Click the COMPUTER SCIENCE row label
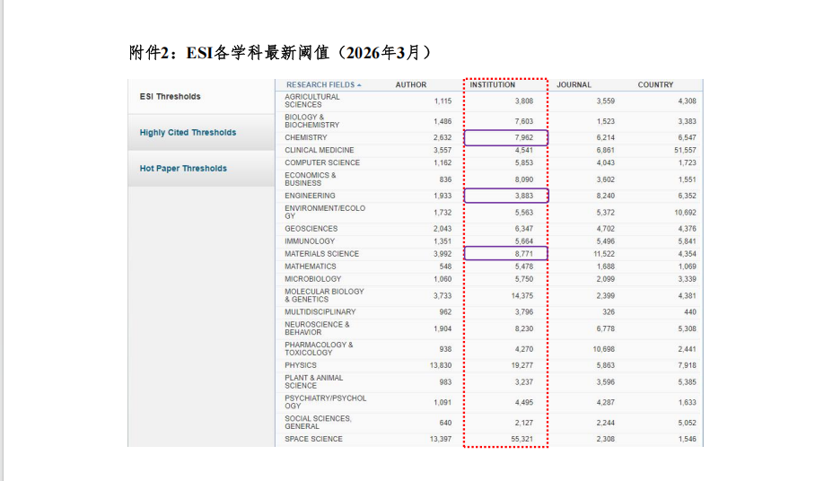Viewport: 824px width, 481px height. [322, 163]
